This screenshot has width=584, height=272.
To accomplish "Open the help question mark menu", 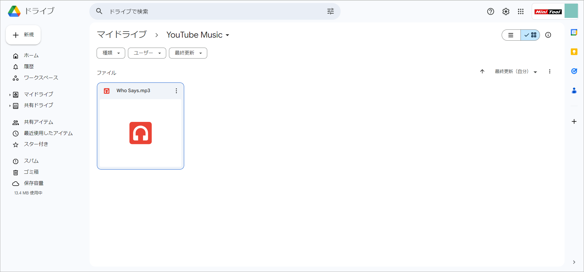I will point(490,12).
